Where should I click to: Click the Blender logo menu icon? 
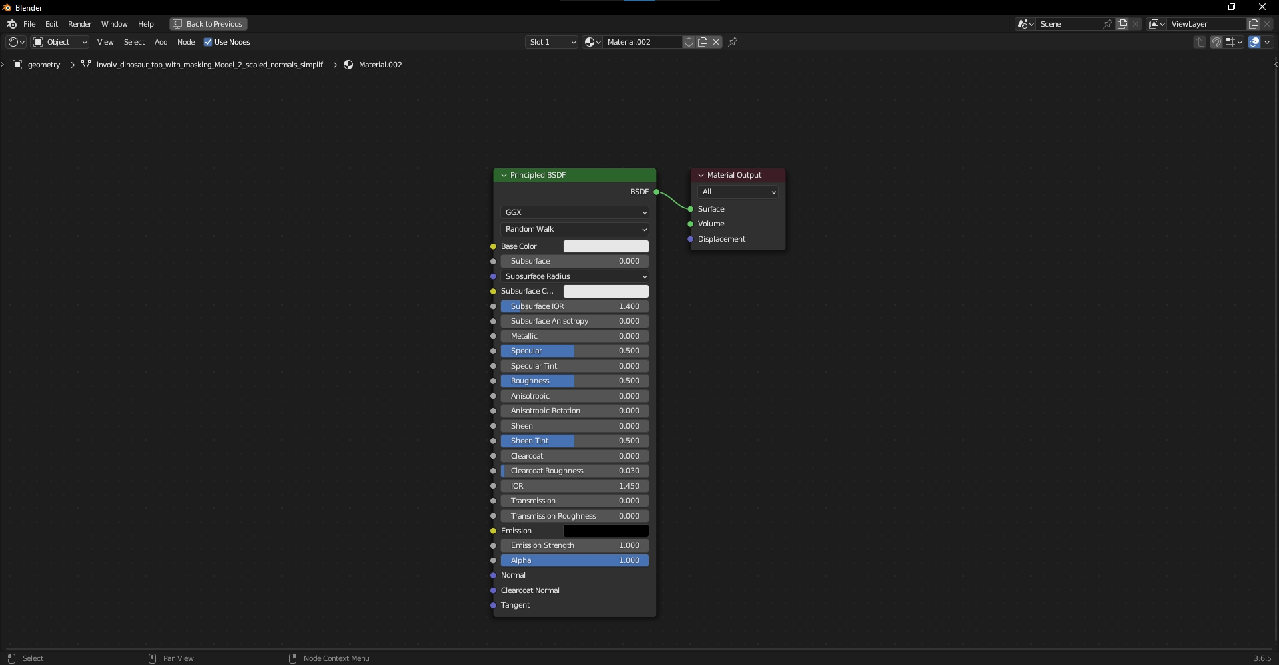click(11, 24)
